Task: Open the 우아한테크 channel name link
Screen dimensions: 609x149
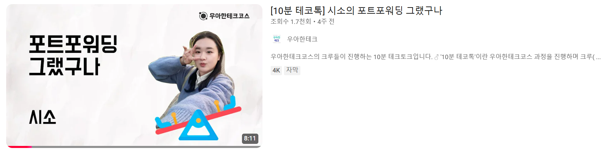Action: click(302, 39)
